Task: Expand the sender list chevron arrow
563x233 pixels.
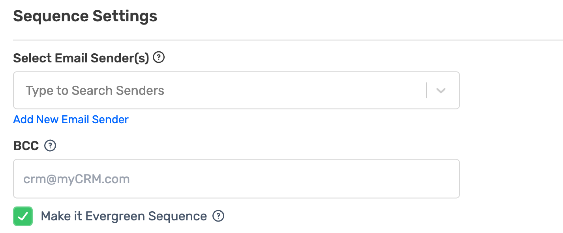Action: (441, 90)
